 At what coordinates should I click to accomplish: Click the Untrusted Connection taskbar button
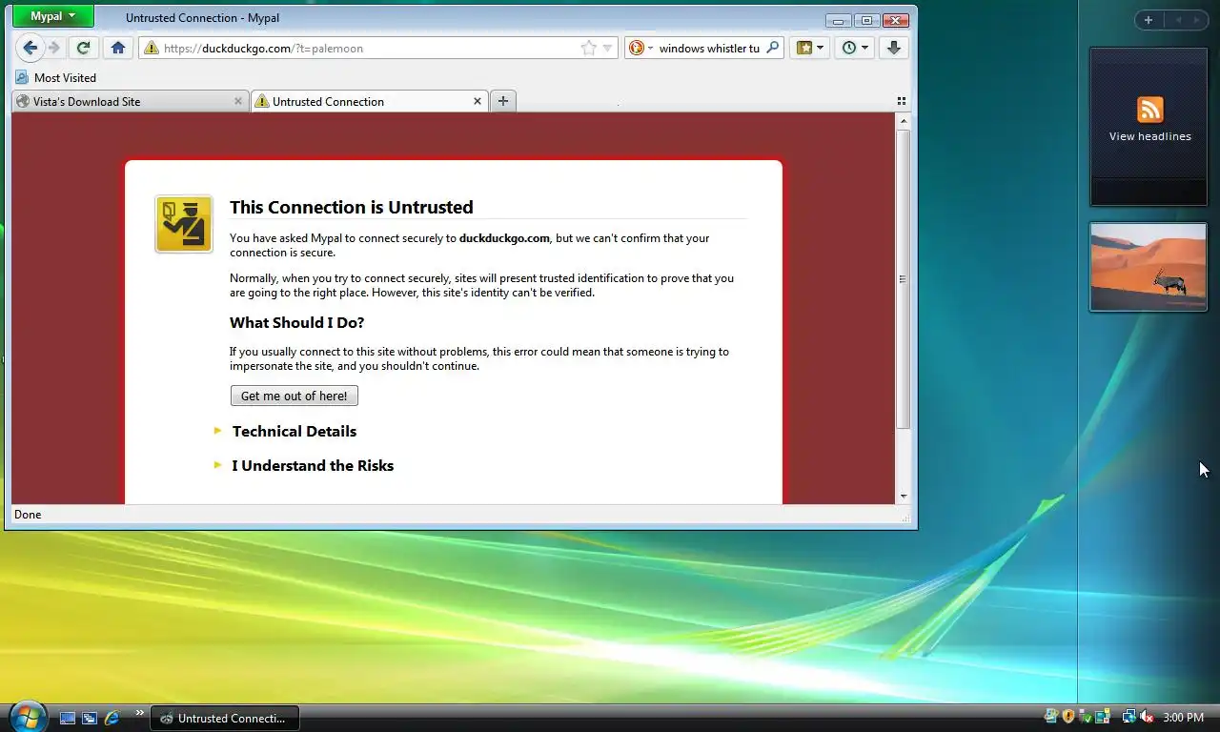(225, 718)
